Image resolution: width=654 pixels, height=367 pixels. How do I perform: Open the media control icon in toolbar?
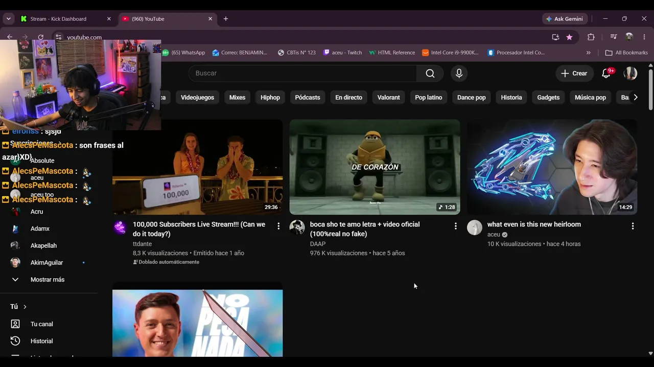(x=614, y=37)
